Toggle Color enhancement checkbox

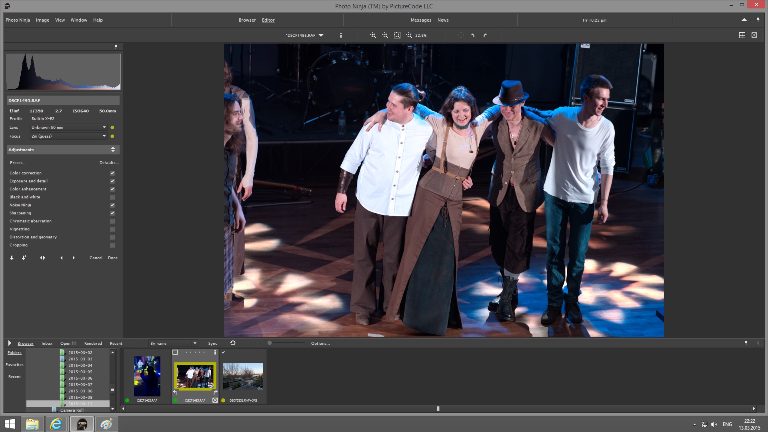coord(112,189)
